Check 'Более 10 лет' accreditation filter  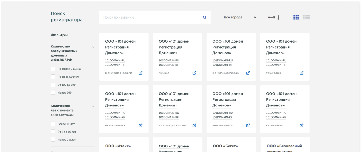pyautogui.click(x=53, y=124)
